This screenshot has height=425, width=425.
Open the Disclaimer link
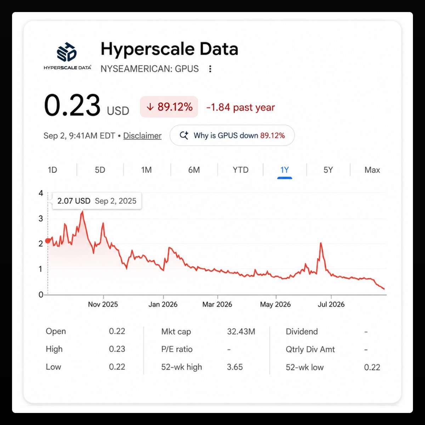click(142, 136)
